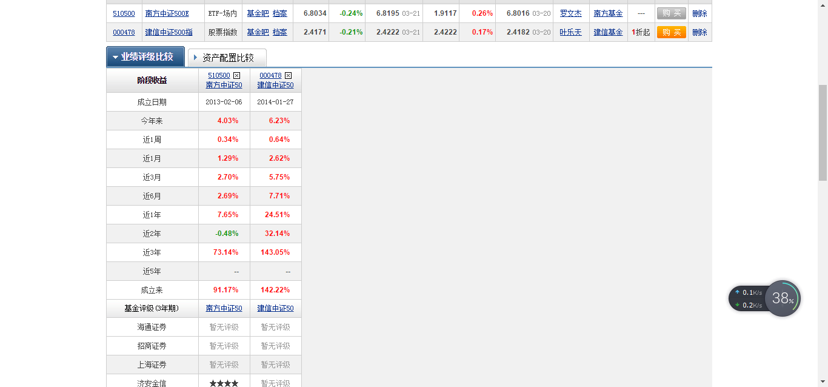This screenshot has width=828, height=387.
Task: Click the scrollbar down arrow
Action: (x=824, y=382)
